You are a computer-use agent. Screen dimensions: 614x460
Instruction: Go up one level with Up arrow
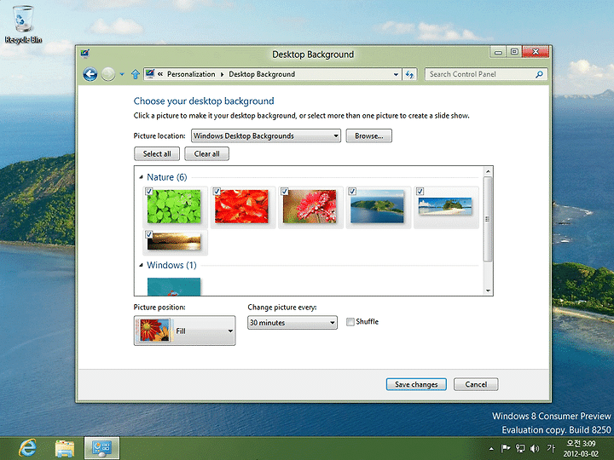[136, 74]
